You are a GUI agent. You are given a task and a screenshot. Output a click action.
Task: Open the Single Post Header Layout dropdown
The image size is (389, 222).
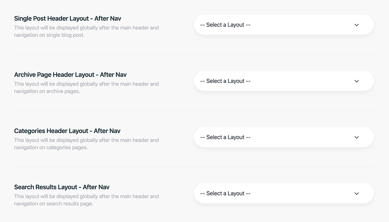(284, 25)
